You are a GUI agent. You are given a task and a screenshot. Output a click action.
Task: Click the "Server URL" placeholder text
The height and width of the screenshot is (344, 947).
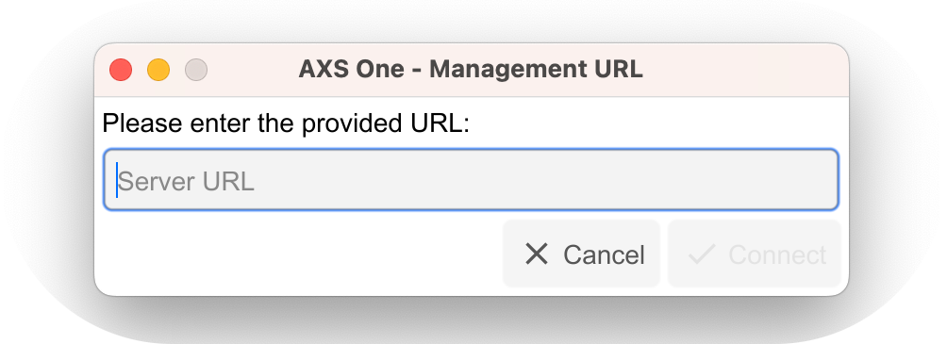pyautogui.click(x=186, y=181)
